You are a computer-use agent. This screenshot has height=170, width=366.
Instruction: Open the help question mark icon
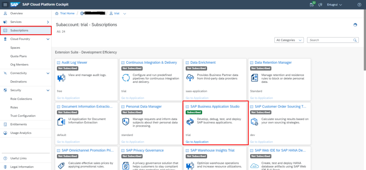click(x=359, y=5)
